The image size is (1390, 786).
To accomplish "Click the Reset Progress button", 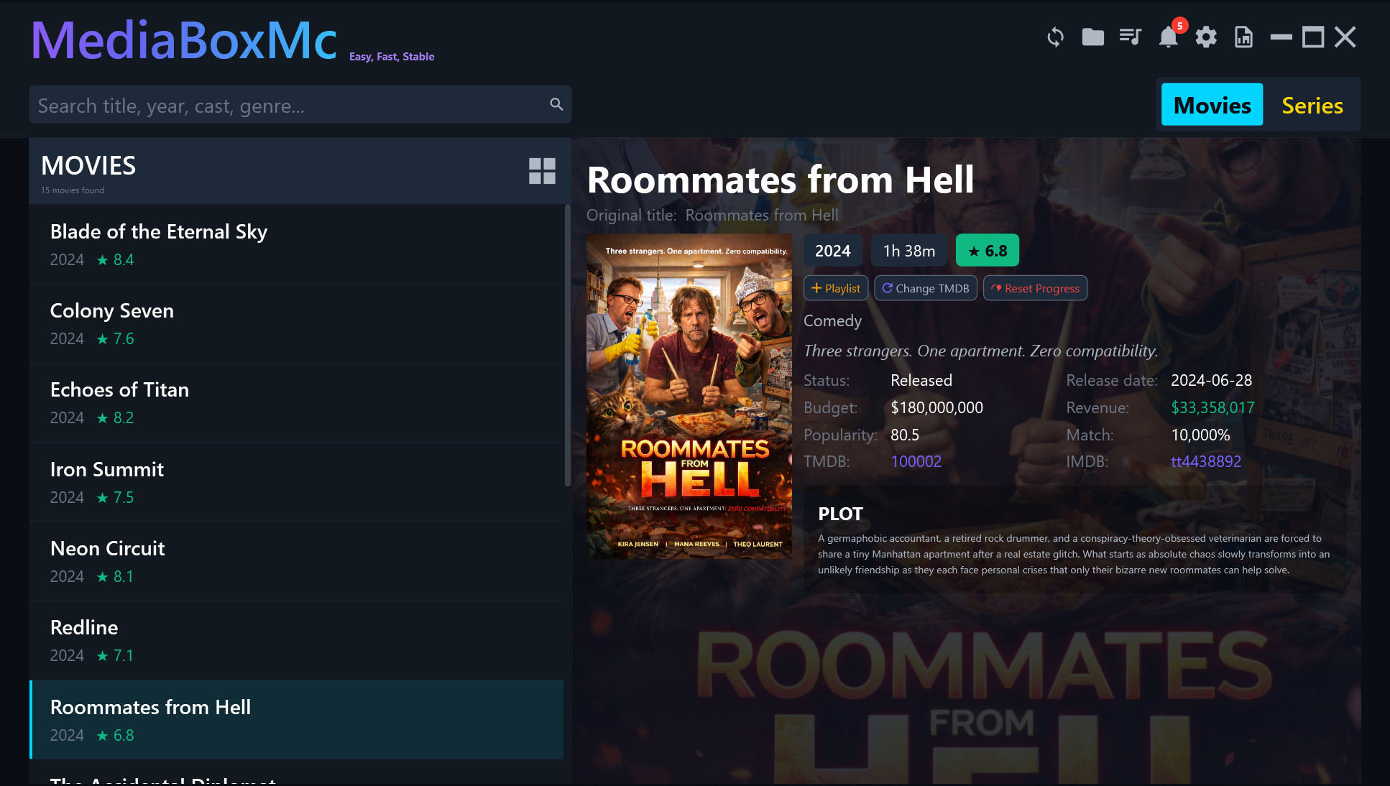I will pos(1035,288).
